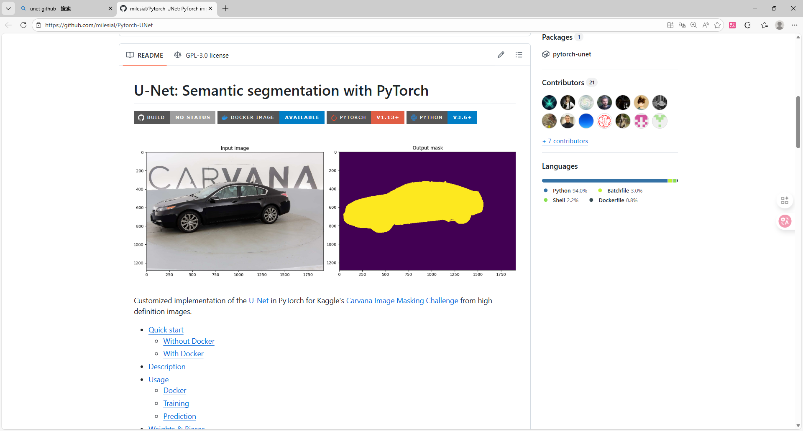
Task: Jump to the Without Docker section
Action: click(189, 341)
